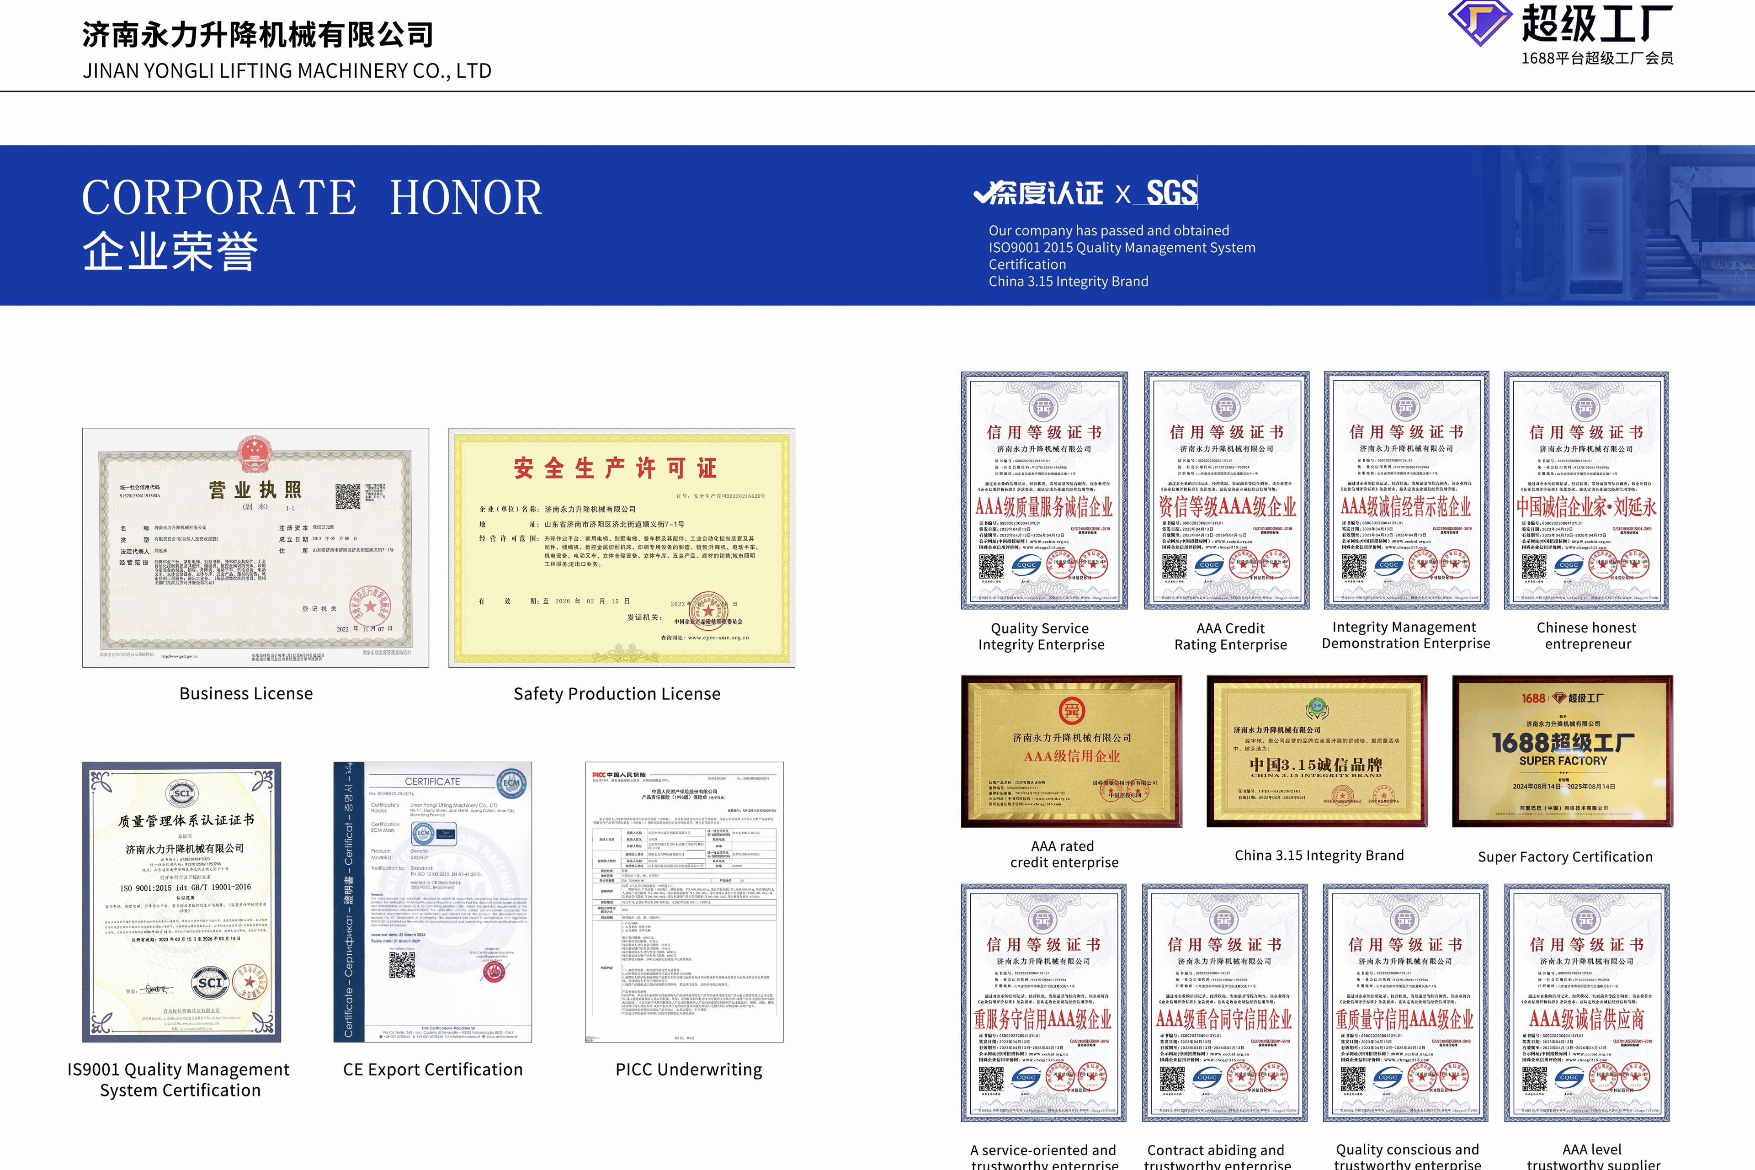Image resolution: width=1755 pixels, height=1170 pixels.
Task: Open the CE Export Certification document
Action: coord(433,901)
